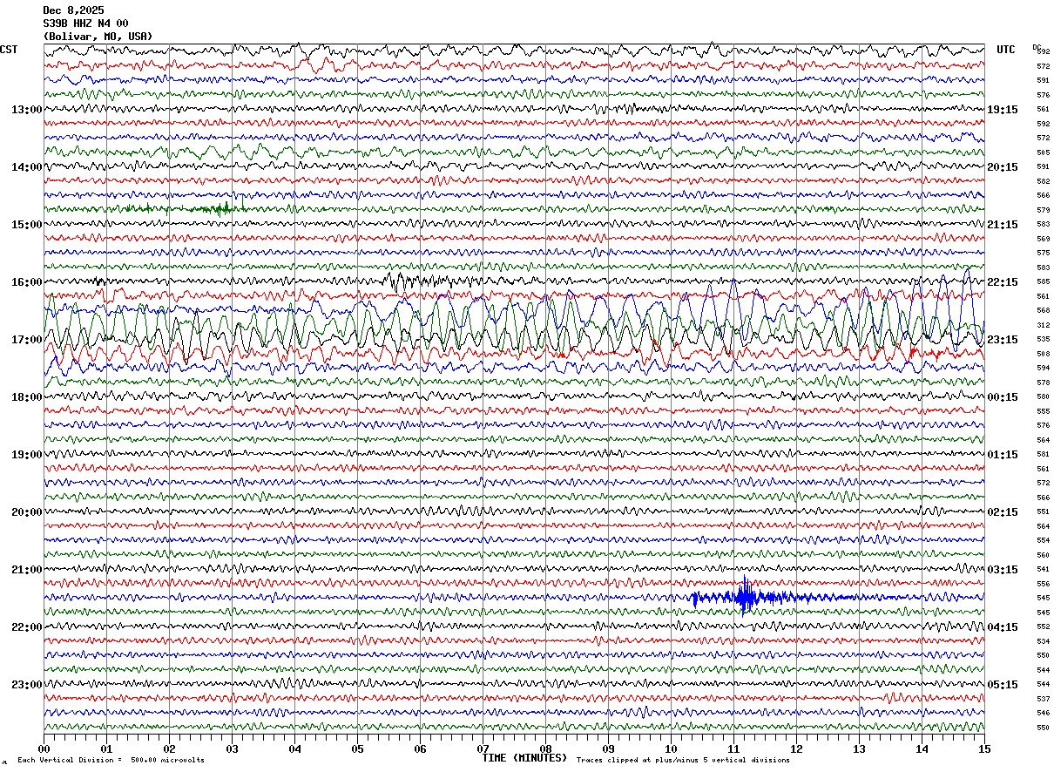
Task: Click the DC offset value 582
Action: point(1043,181)
